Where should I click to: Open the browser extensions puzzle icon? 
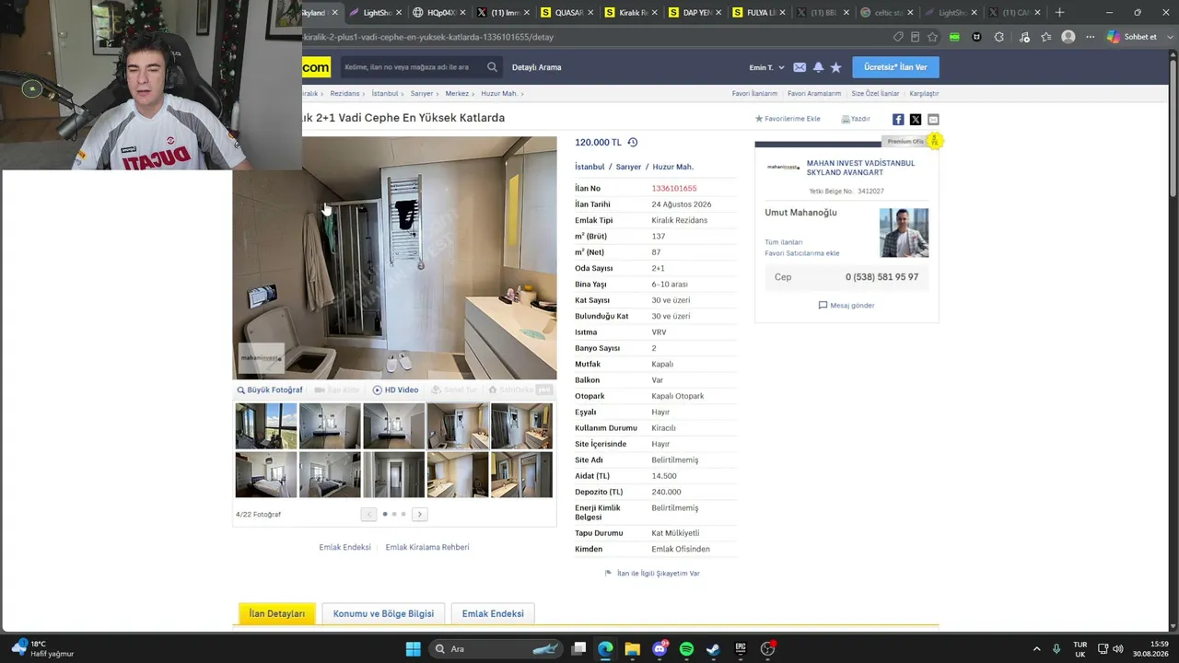point(999,37)
